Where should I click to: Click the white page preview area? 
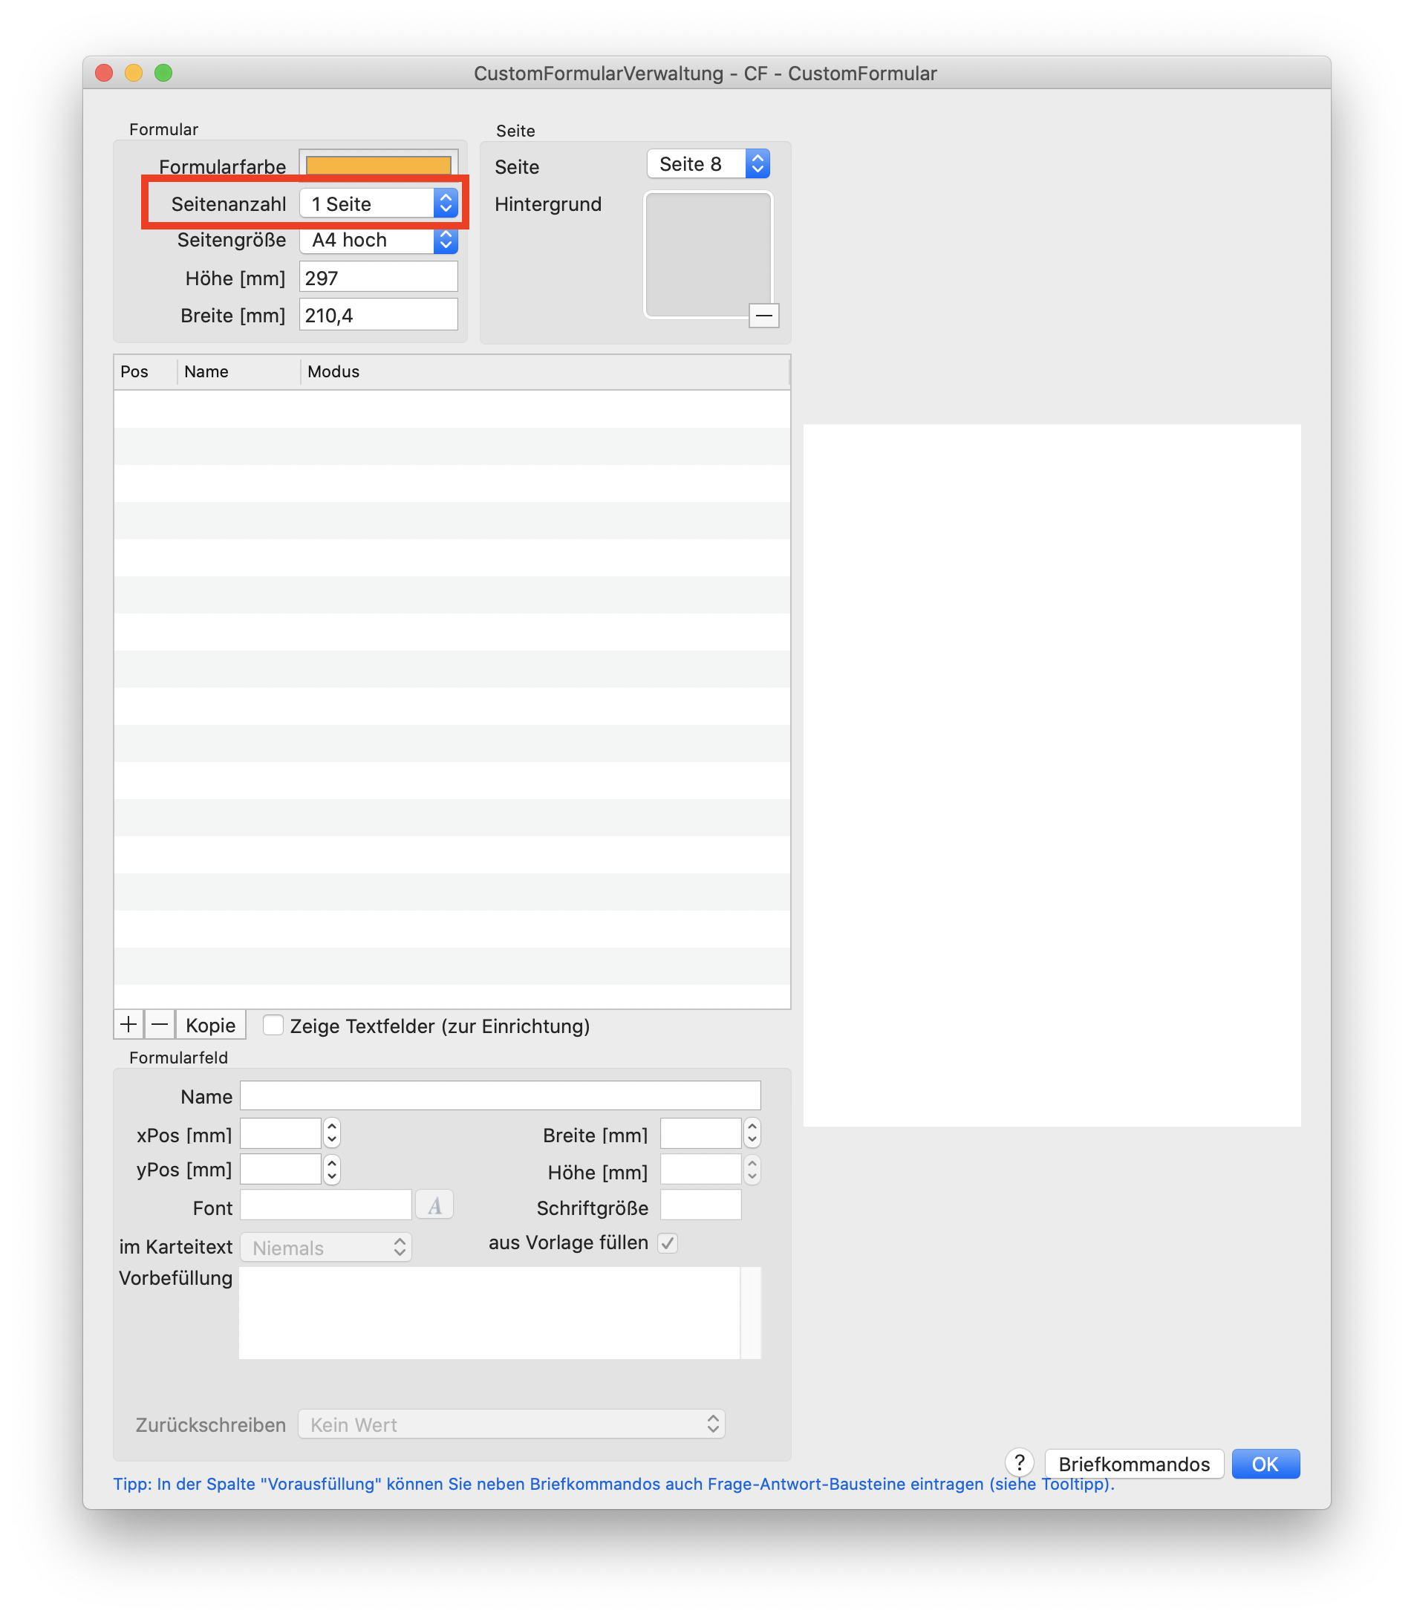click(x=1052, y=775)
